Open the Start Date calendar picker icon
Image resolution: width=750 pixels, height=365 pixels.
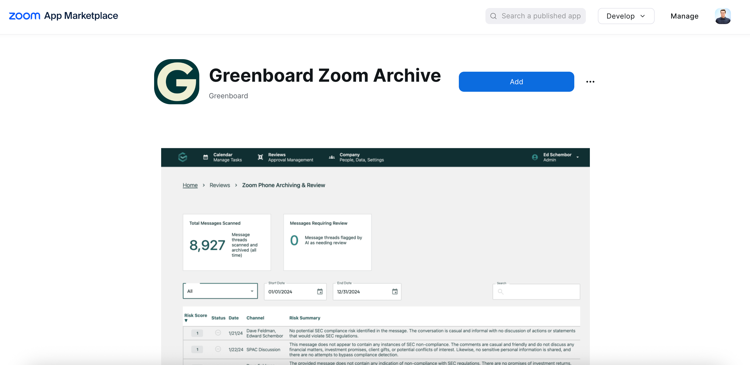[320, 291]
